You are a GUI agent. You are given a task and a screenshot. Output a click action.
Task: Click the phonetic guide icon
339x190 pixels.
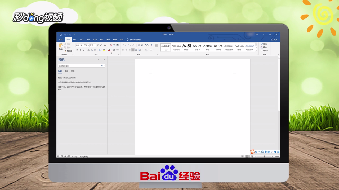(x=114, y=45)
